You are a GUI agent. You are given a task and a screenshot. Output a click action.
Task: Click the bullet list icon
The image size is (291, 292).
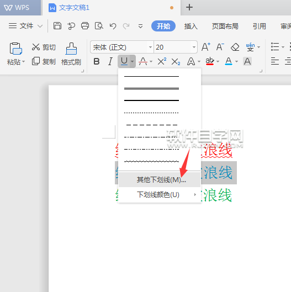[275, 47]
